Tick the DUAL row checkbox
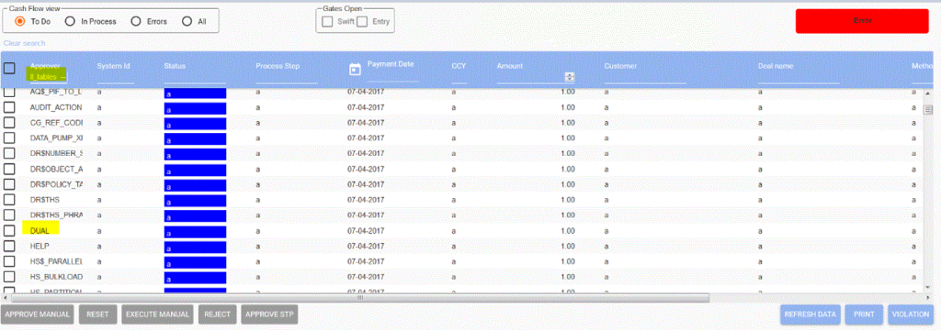The image size is (941, 330). pos(9,230)
